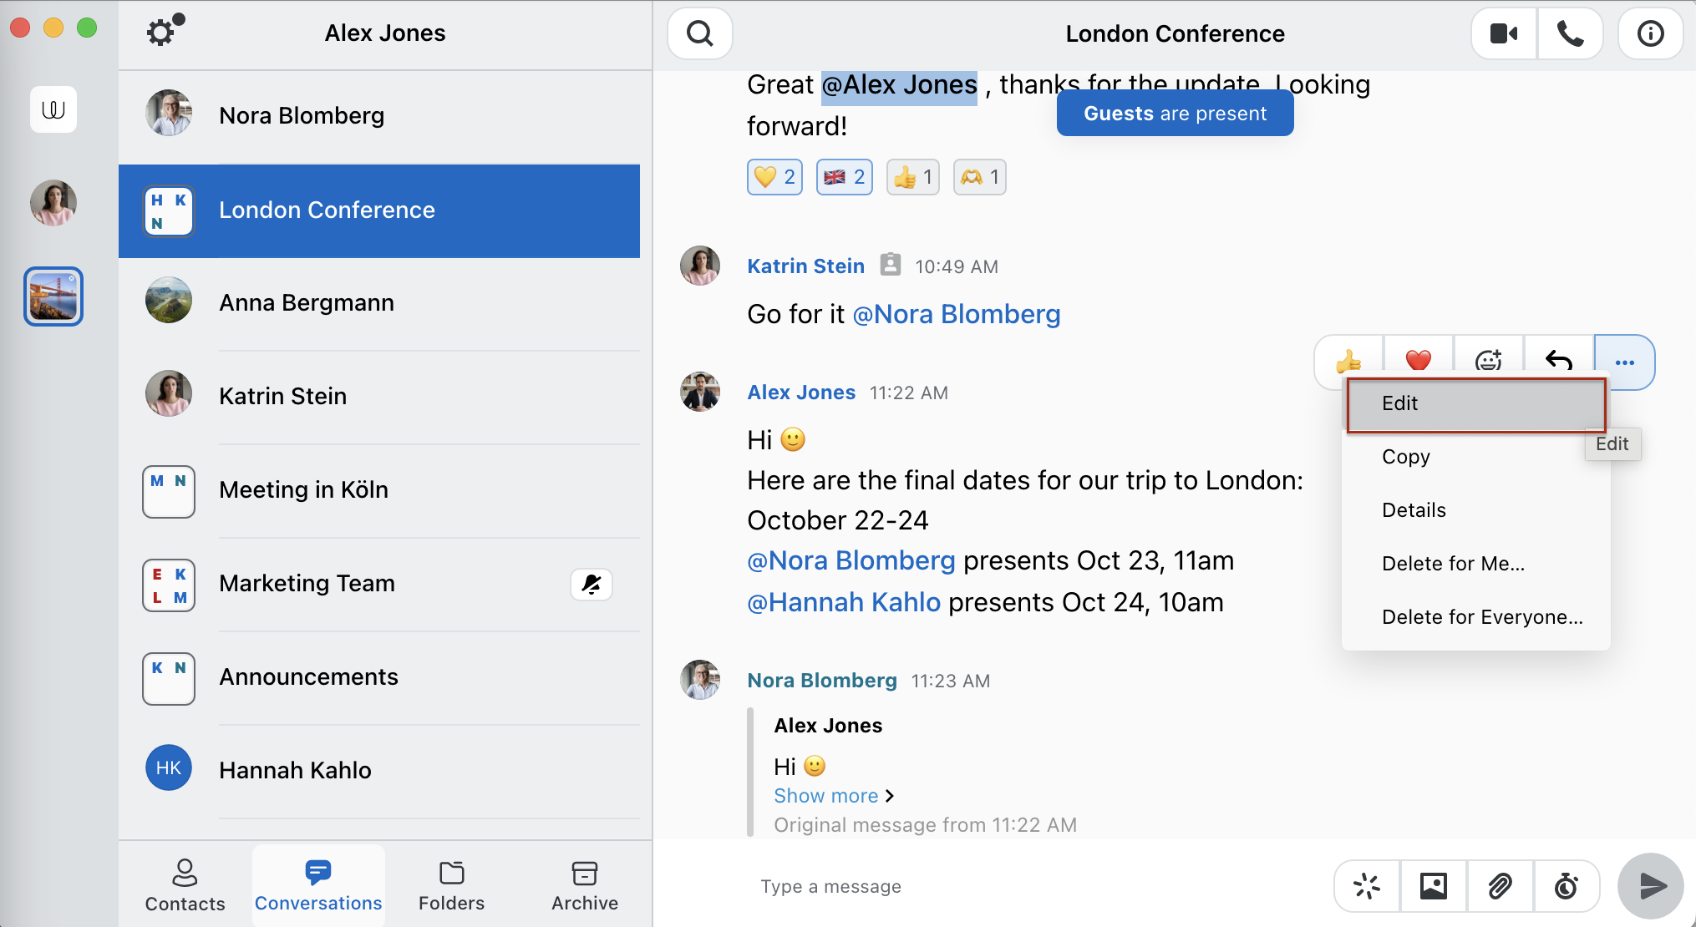Open conversation info panel
Image resolution: width=1696 pixels, height=927 pixels.
(1650, 33)
